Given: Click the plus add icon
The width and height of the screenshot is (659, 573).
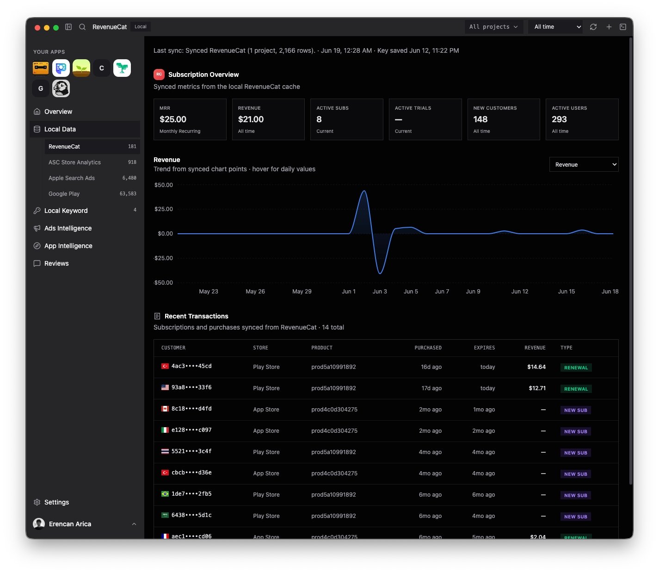Looking at the screenshot, I should point(609,27).
